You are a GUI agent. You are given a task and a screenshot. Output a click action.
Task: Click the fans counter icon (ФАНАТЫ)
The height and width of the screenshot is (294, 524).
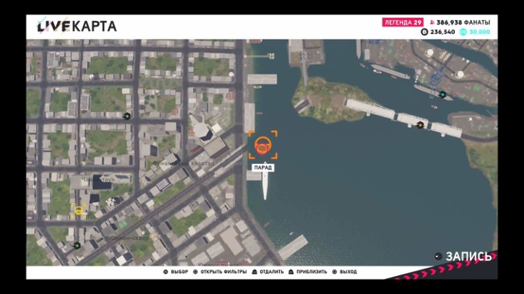433,22
